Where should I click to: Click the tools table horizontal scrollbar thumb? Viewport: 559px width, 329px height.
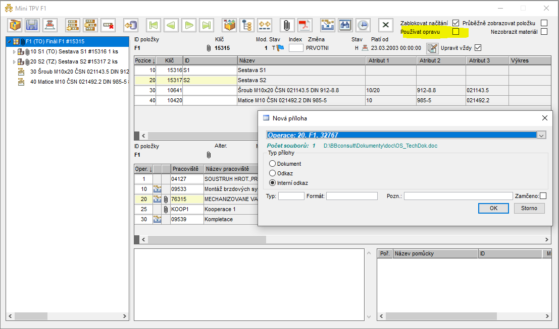pyautogui.click(x=441, y=316)
